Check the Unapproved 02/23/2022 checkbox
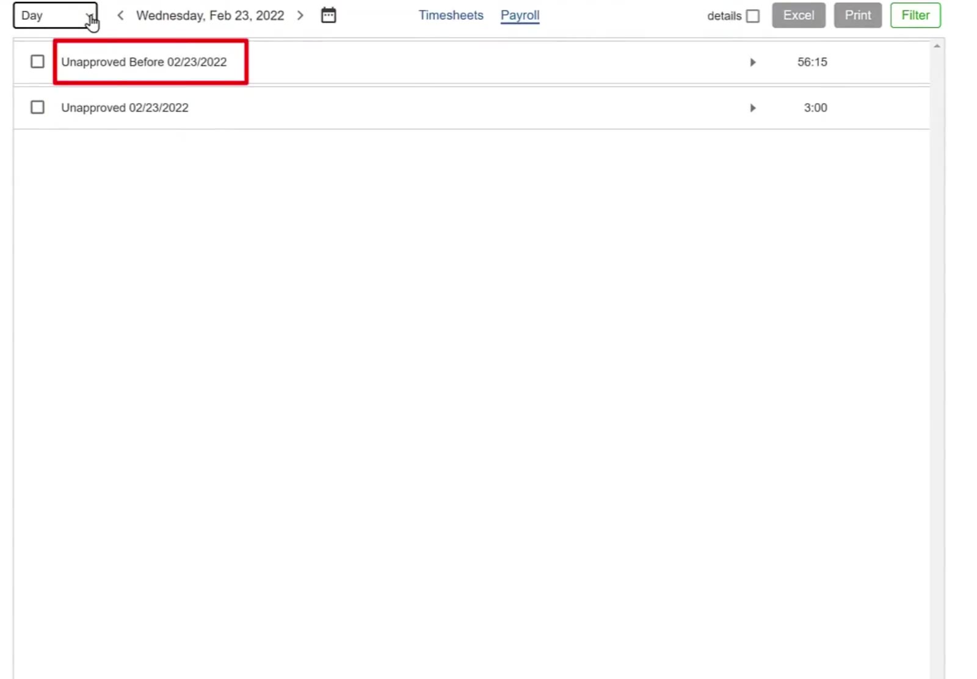977x679 pixels. tap(37, 107)
